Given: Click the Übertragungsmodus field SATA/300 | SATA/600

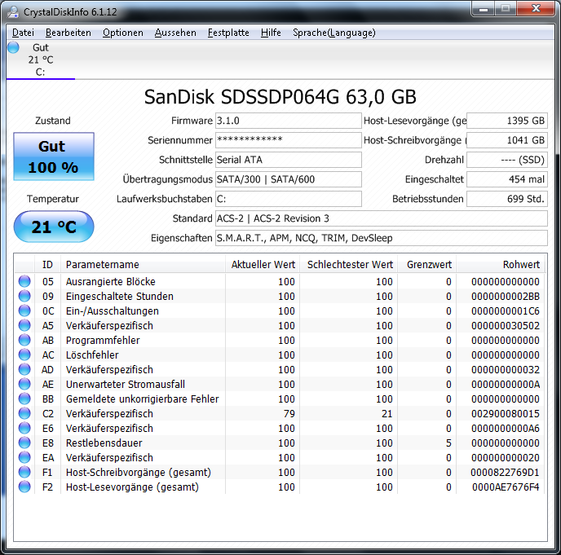Looking at the screenshot, I should coord(289,179).
